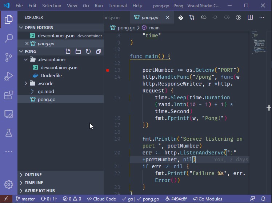
Task: Click the feedback icon in status bar
Action: [253, 199]
